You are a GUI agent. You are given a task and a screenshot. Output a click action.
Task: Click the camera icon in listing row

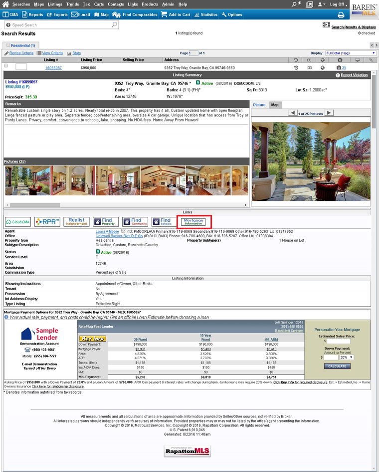pyautogui.click(x=339, y=67)
